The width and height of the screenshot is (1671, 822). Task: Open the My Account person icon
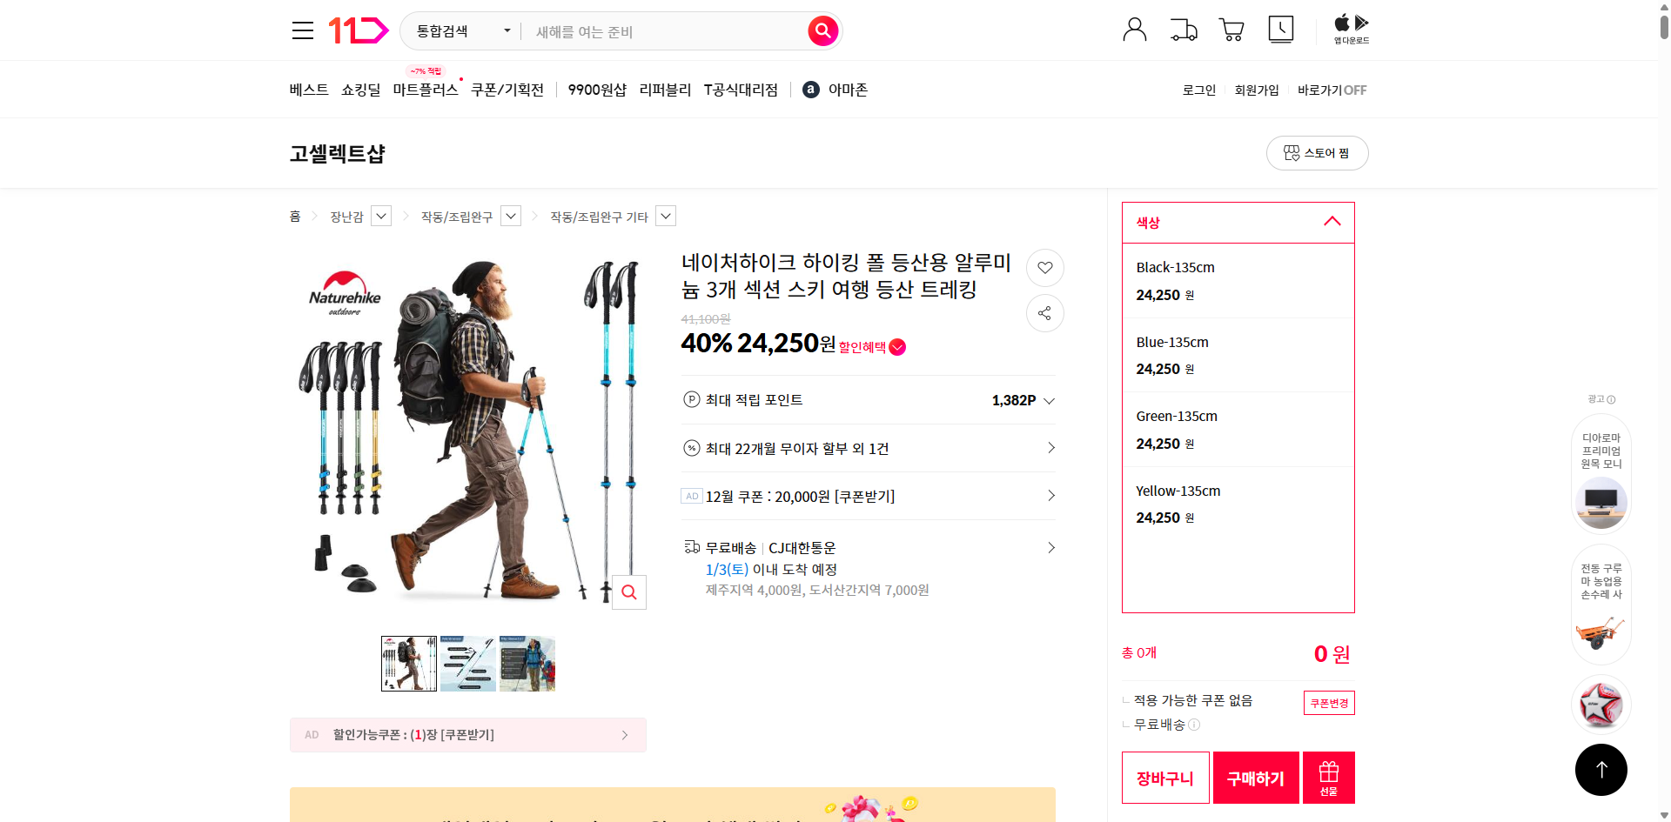1134,29
